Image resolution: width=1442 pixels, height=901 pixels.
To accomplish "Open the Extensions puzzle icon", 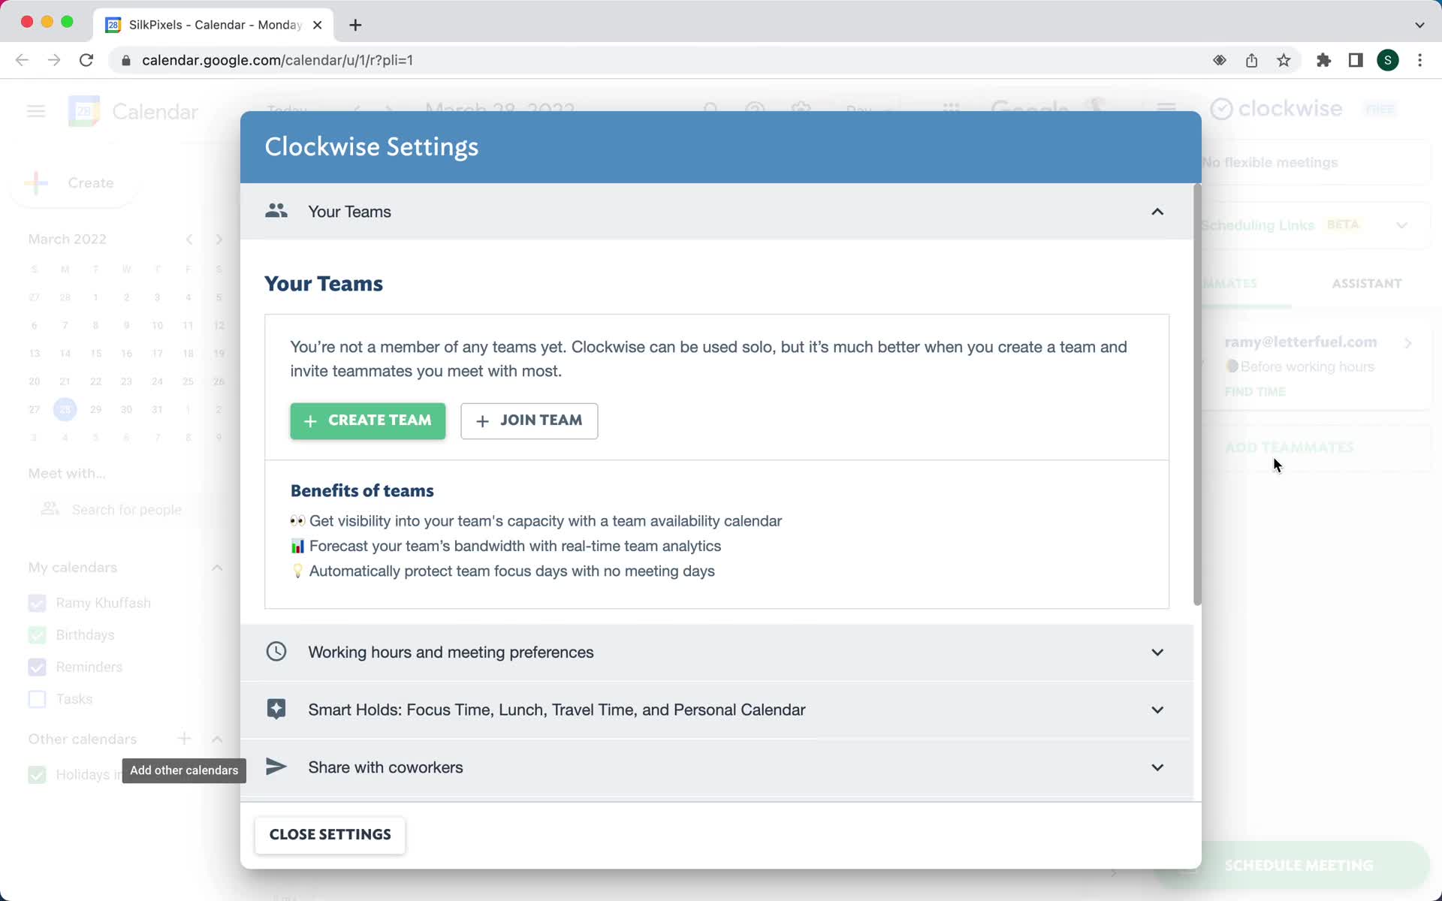I will pyautogui.click(x=1323, y=60).
